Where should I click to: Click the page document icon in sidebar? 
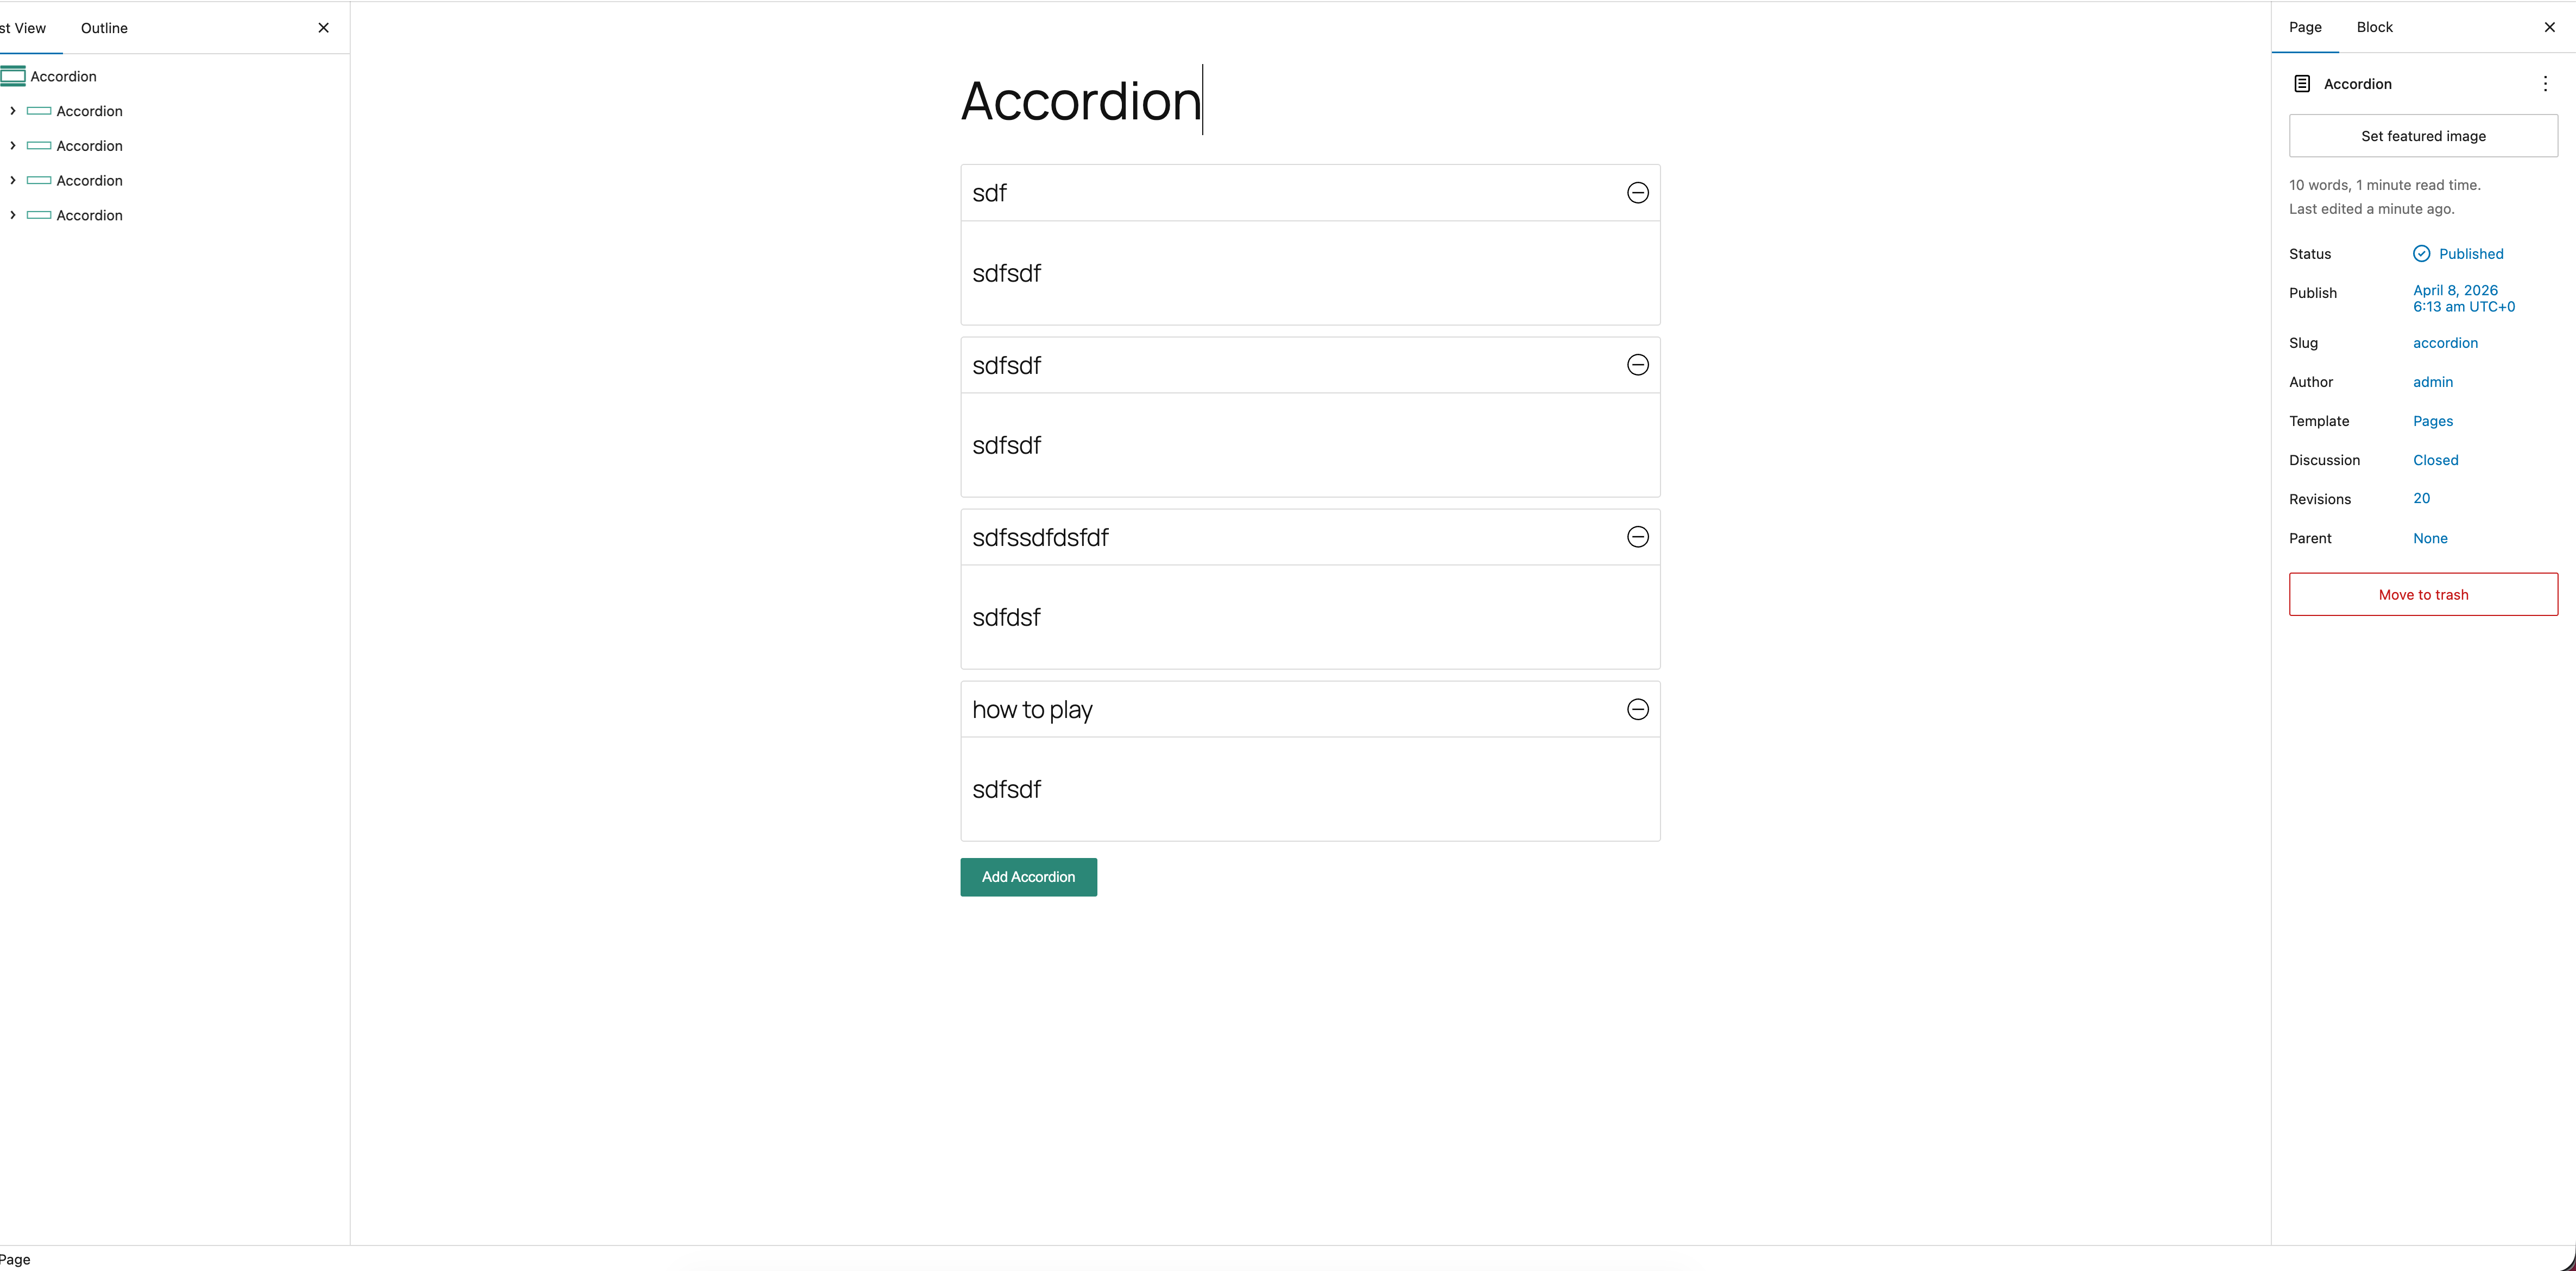[x=2301, y=84]
